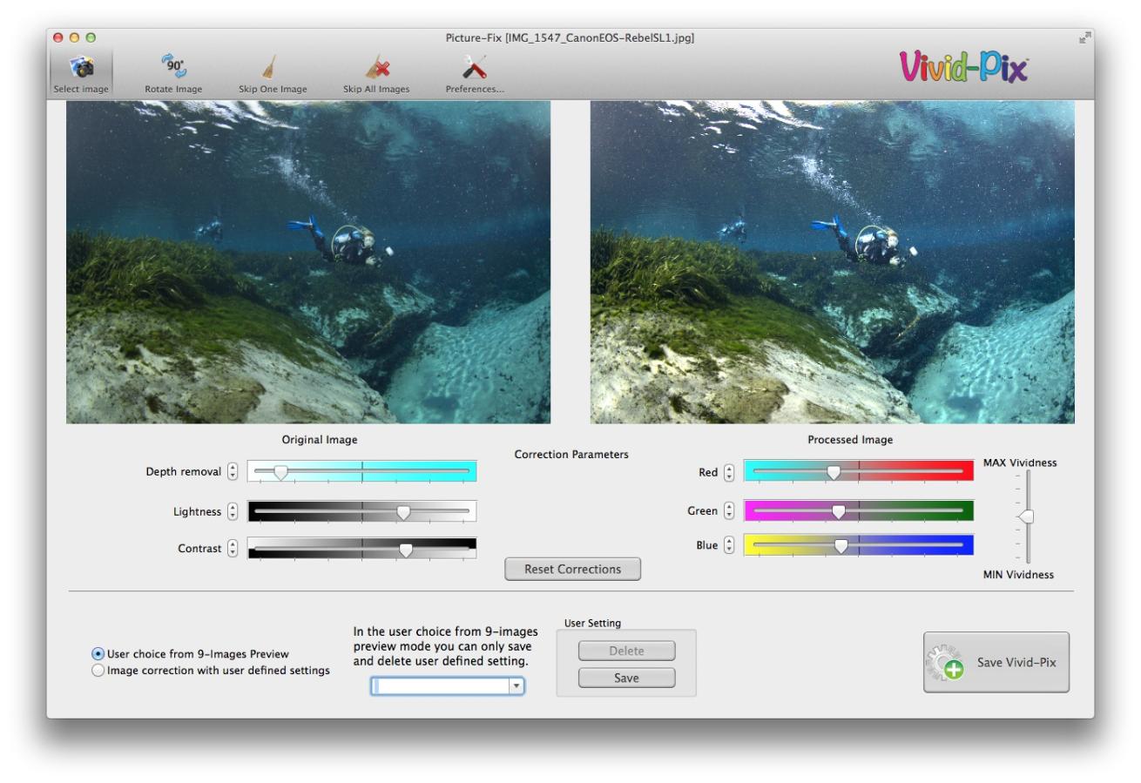This screenshot has height=783, width=1141.
Task: Click the Green color balance slider
Action: [858, 510]
